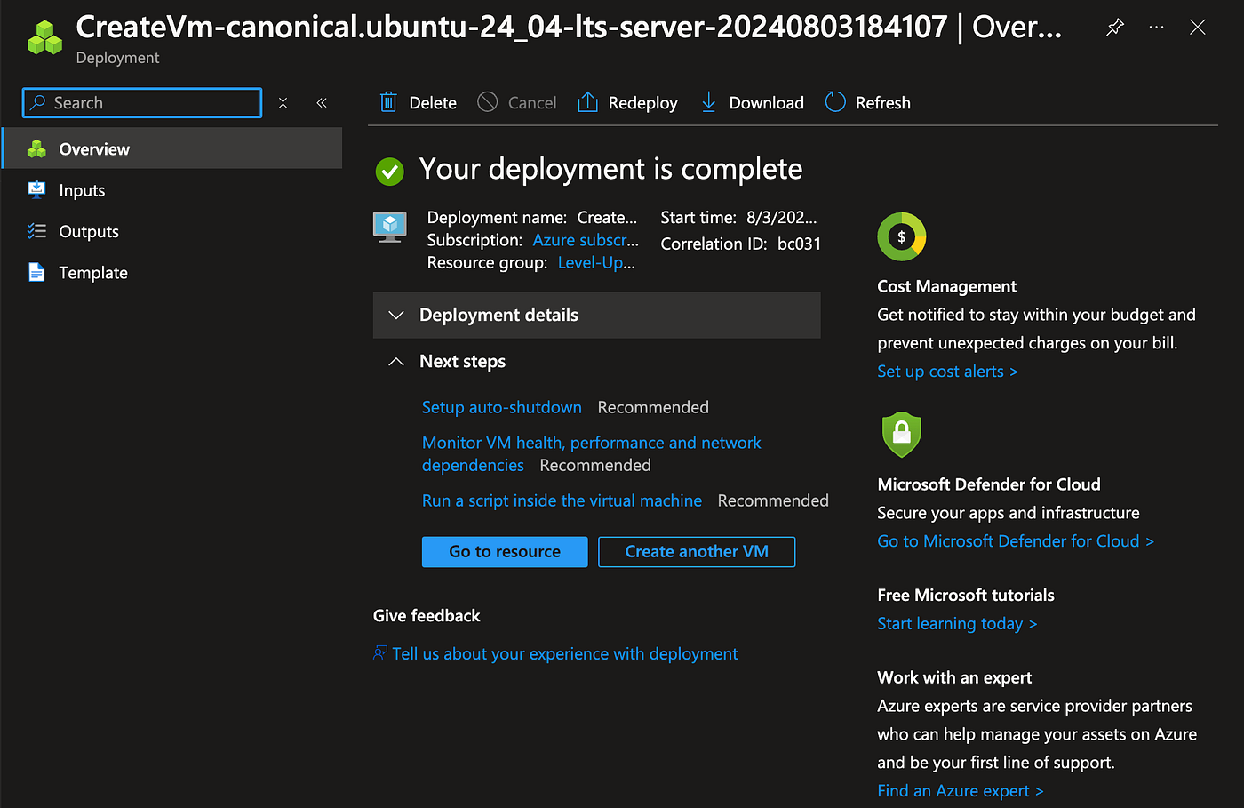The image size is (1244, 808).
Task: Click the Outputs checklist icon
Action: (36, 231)
